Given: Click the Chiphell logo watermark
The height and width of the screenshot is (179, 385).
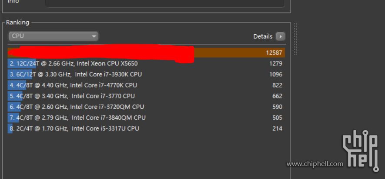Looking at the screenshot, I should click(361, 150).
